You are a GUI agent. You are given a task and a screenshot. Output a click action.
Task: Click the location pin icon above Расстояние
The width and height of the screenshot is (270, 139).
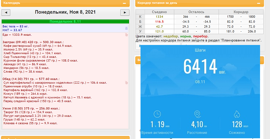coord(197,114)
